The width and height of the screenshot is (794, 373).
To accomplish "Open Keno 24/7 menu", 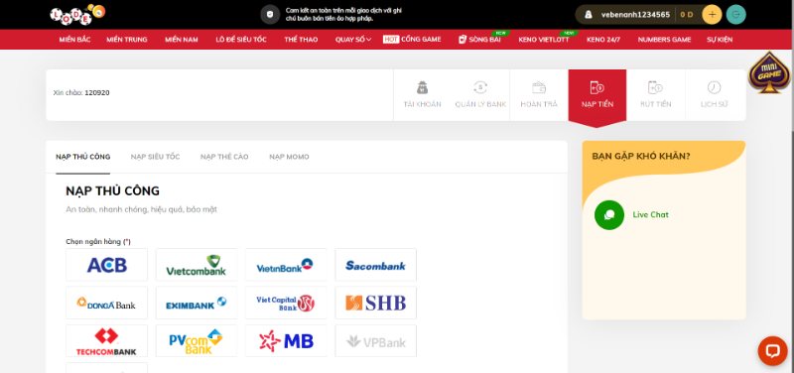I will [x=603, y=40].
